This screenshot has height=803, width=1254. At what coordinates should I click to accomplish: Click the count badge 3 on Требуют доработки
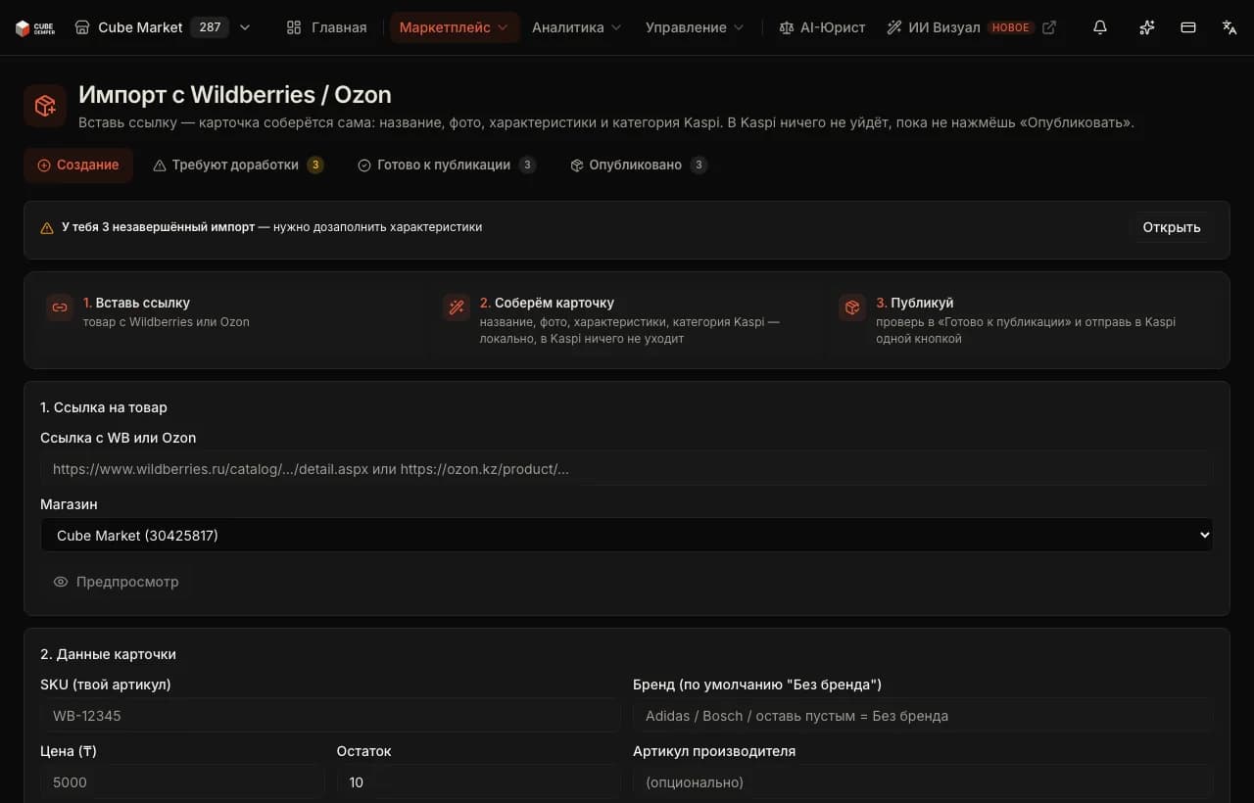[315, 165]
